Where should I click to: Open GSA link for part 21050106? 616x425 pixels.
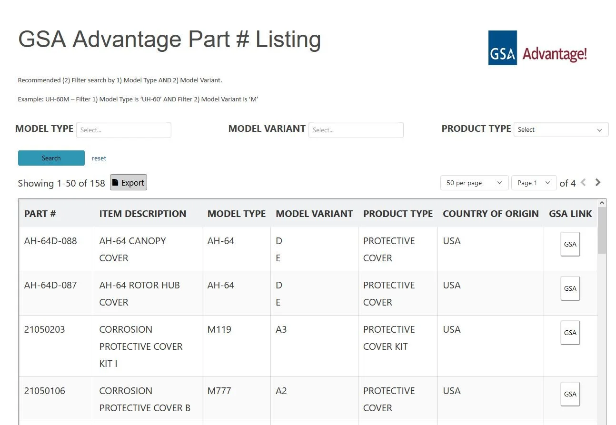pyautogui.click(x=570, y=394)
